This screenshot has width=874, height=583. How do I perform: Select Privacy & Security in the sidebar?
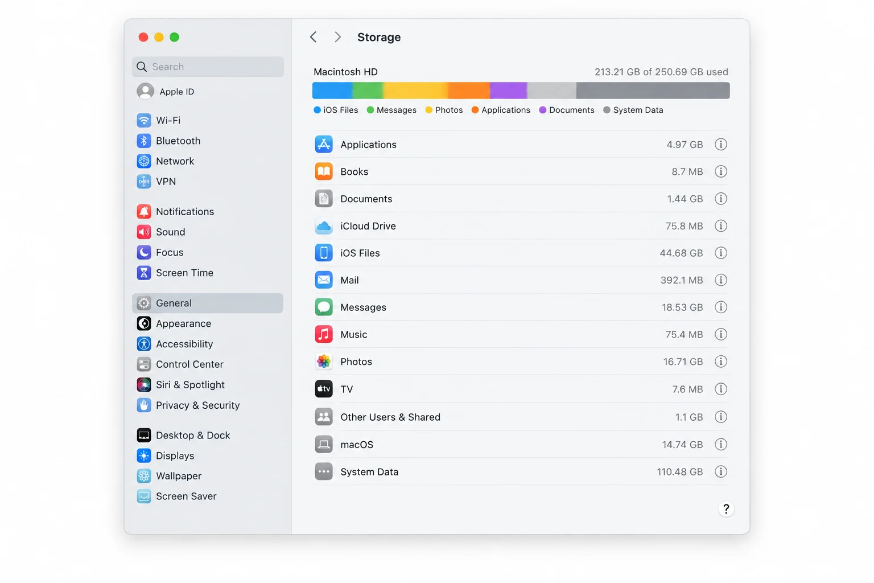pyautogui.click(x=208, y=405)
